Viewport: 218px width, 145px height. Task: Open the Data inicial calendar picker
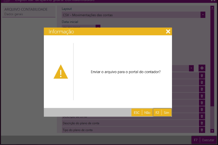pos(98,27)
